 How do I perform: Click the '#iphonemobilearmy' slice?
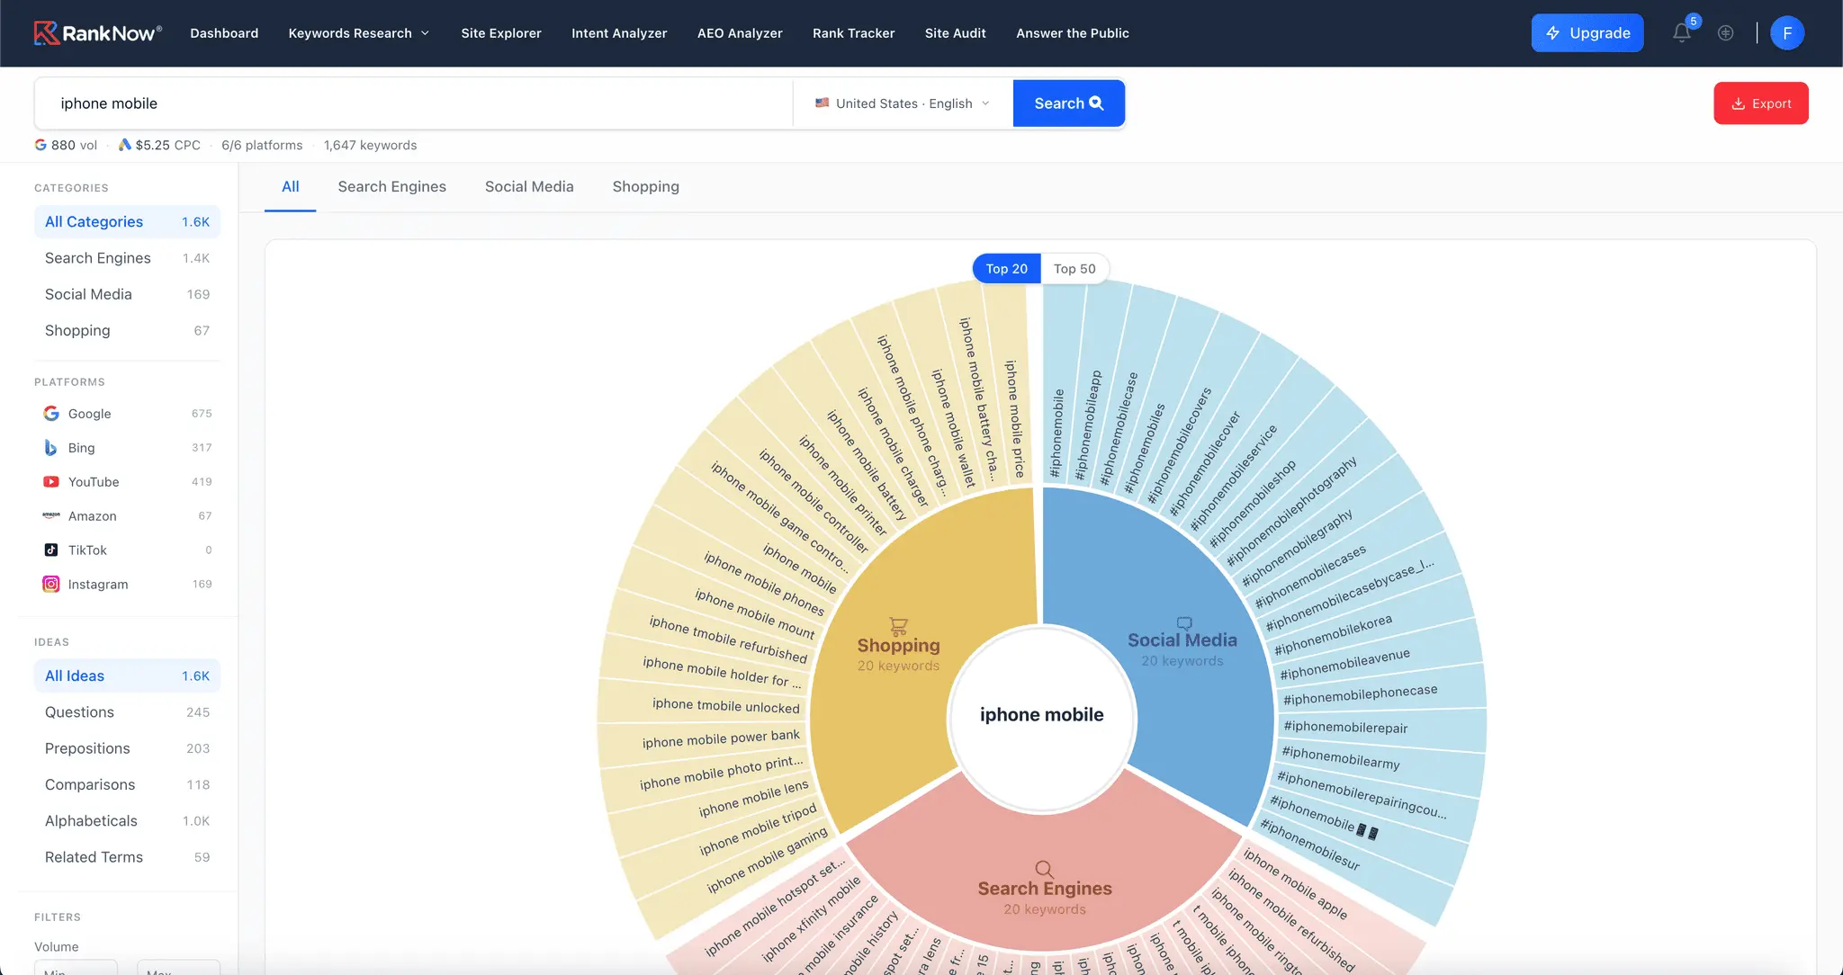pos(1380,761)
